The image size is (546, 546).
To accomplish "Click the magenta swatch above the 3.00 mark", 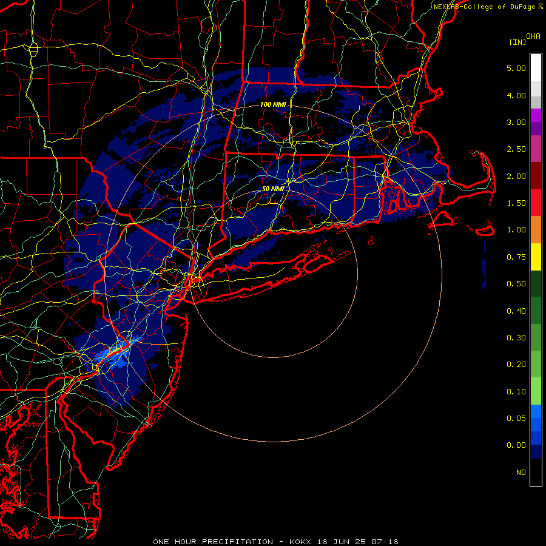I will pos(536,115).
